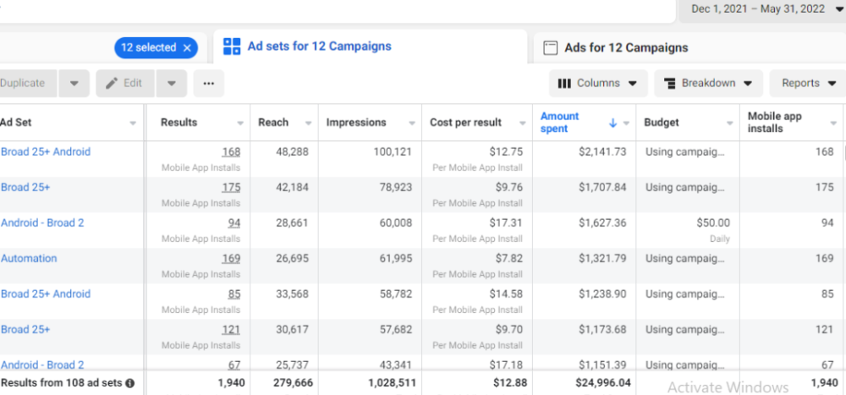Clear the 12 selected filter with X
Screen dimensions: 846x395
pos(187,48)
